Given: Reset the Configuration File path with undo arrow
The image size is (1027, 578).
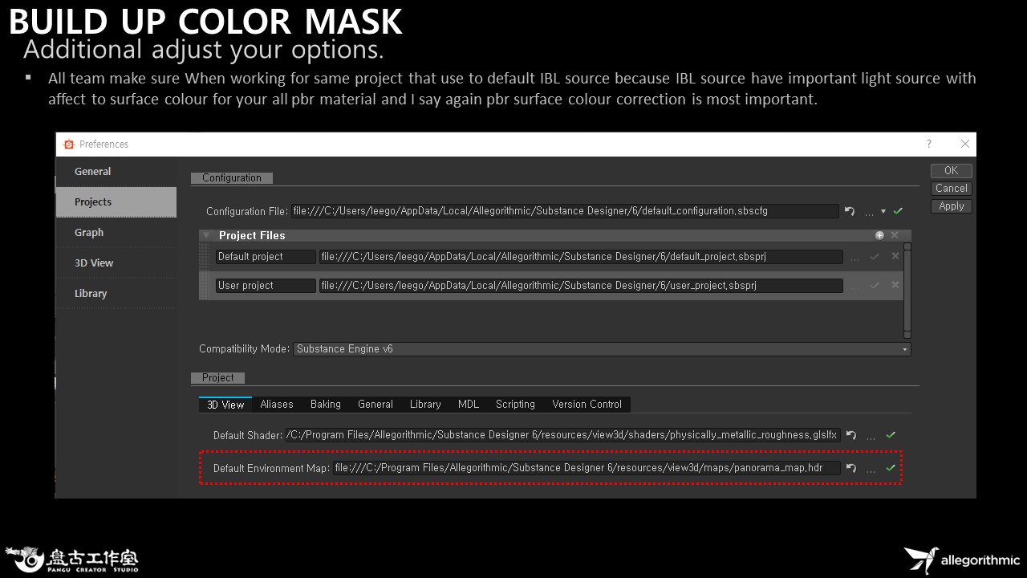Looking at the screenshot, I should tap(850, 211).
